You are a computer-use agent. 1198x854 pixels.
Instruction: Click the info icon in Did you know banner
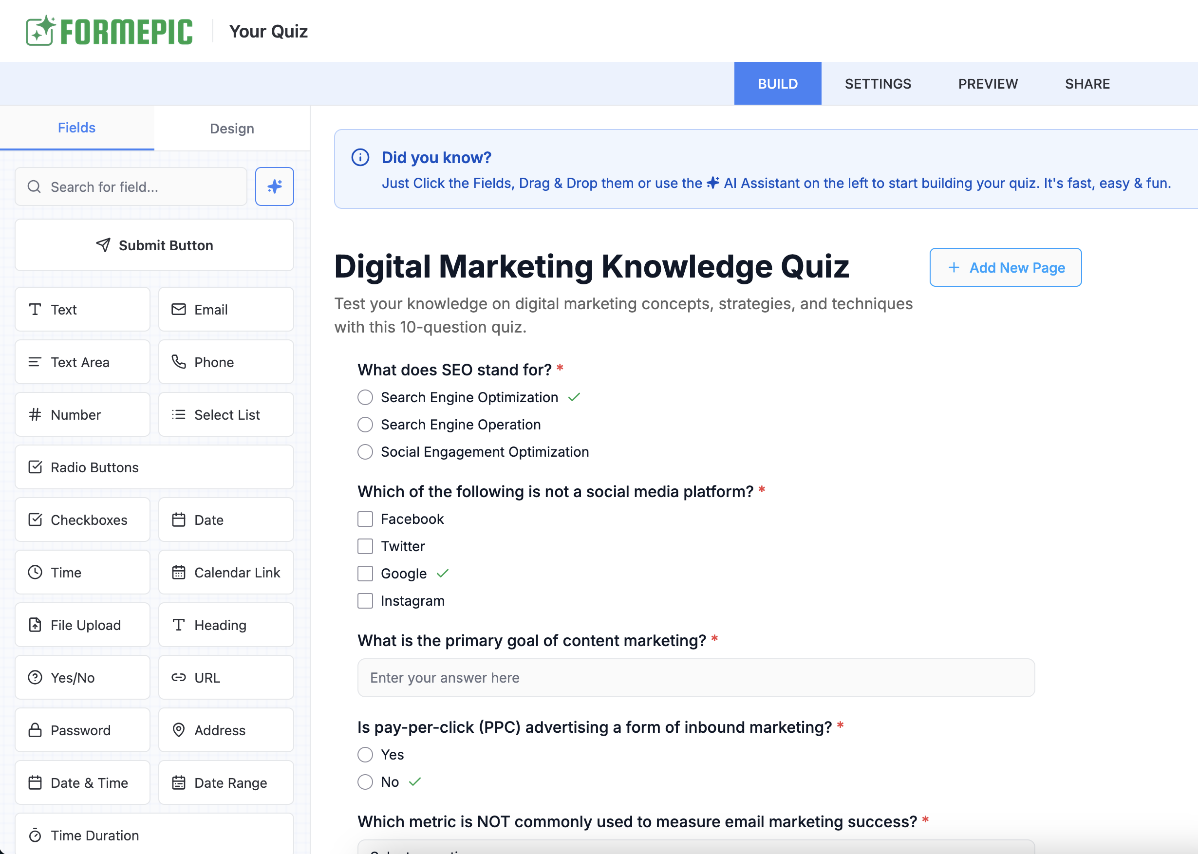pyautogui.click(x=360, y=157)
